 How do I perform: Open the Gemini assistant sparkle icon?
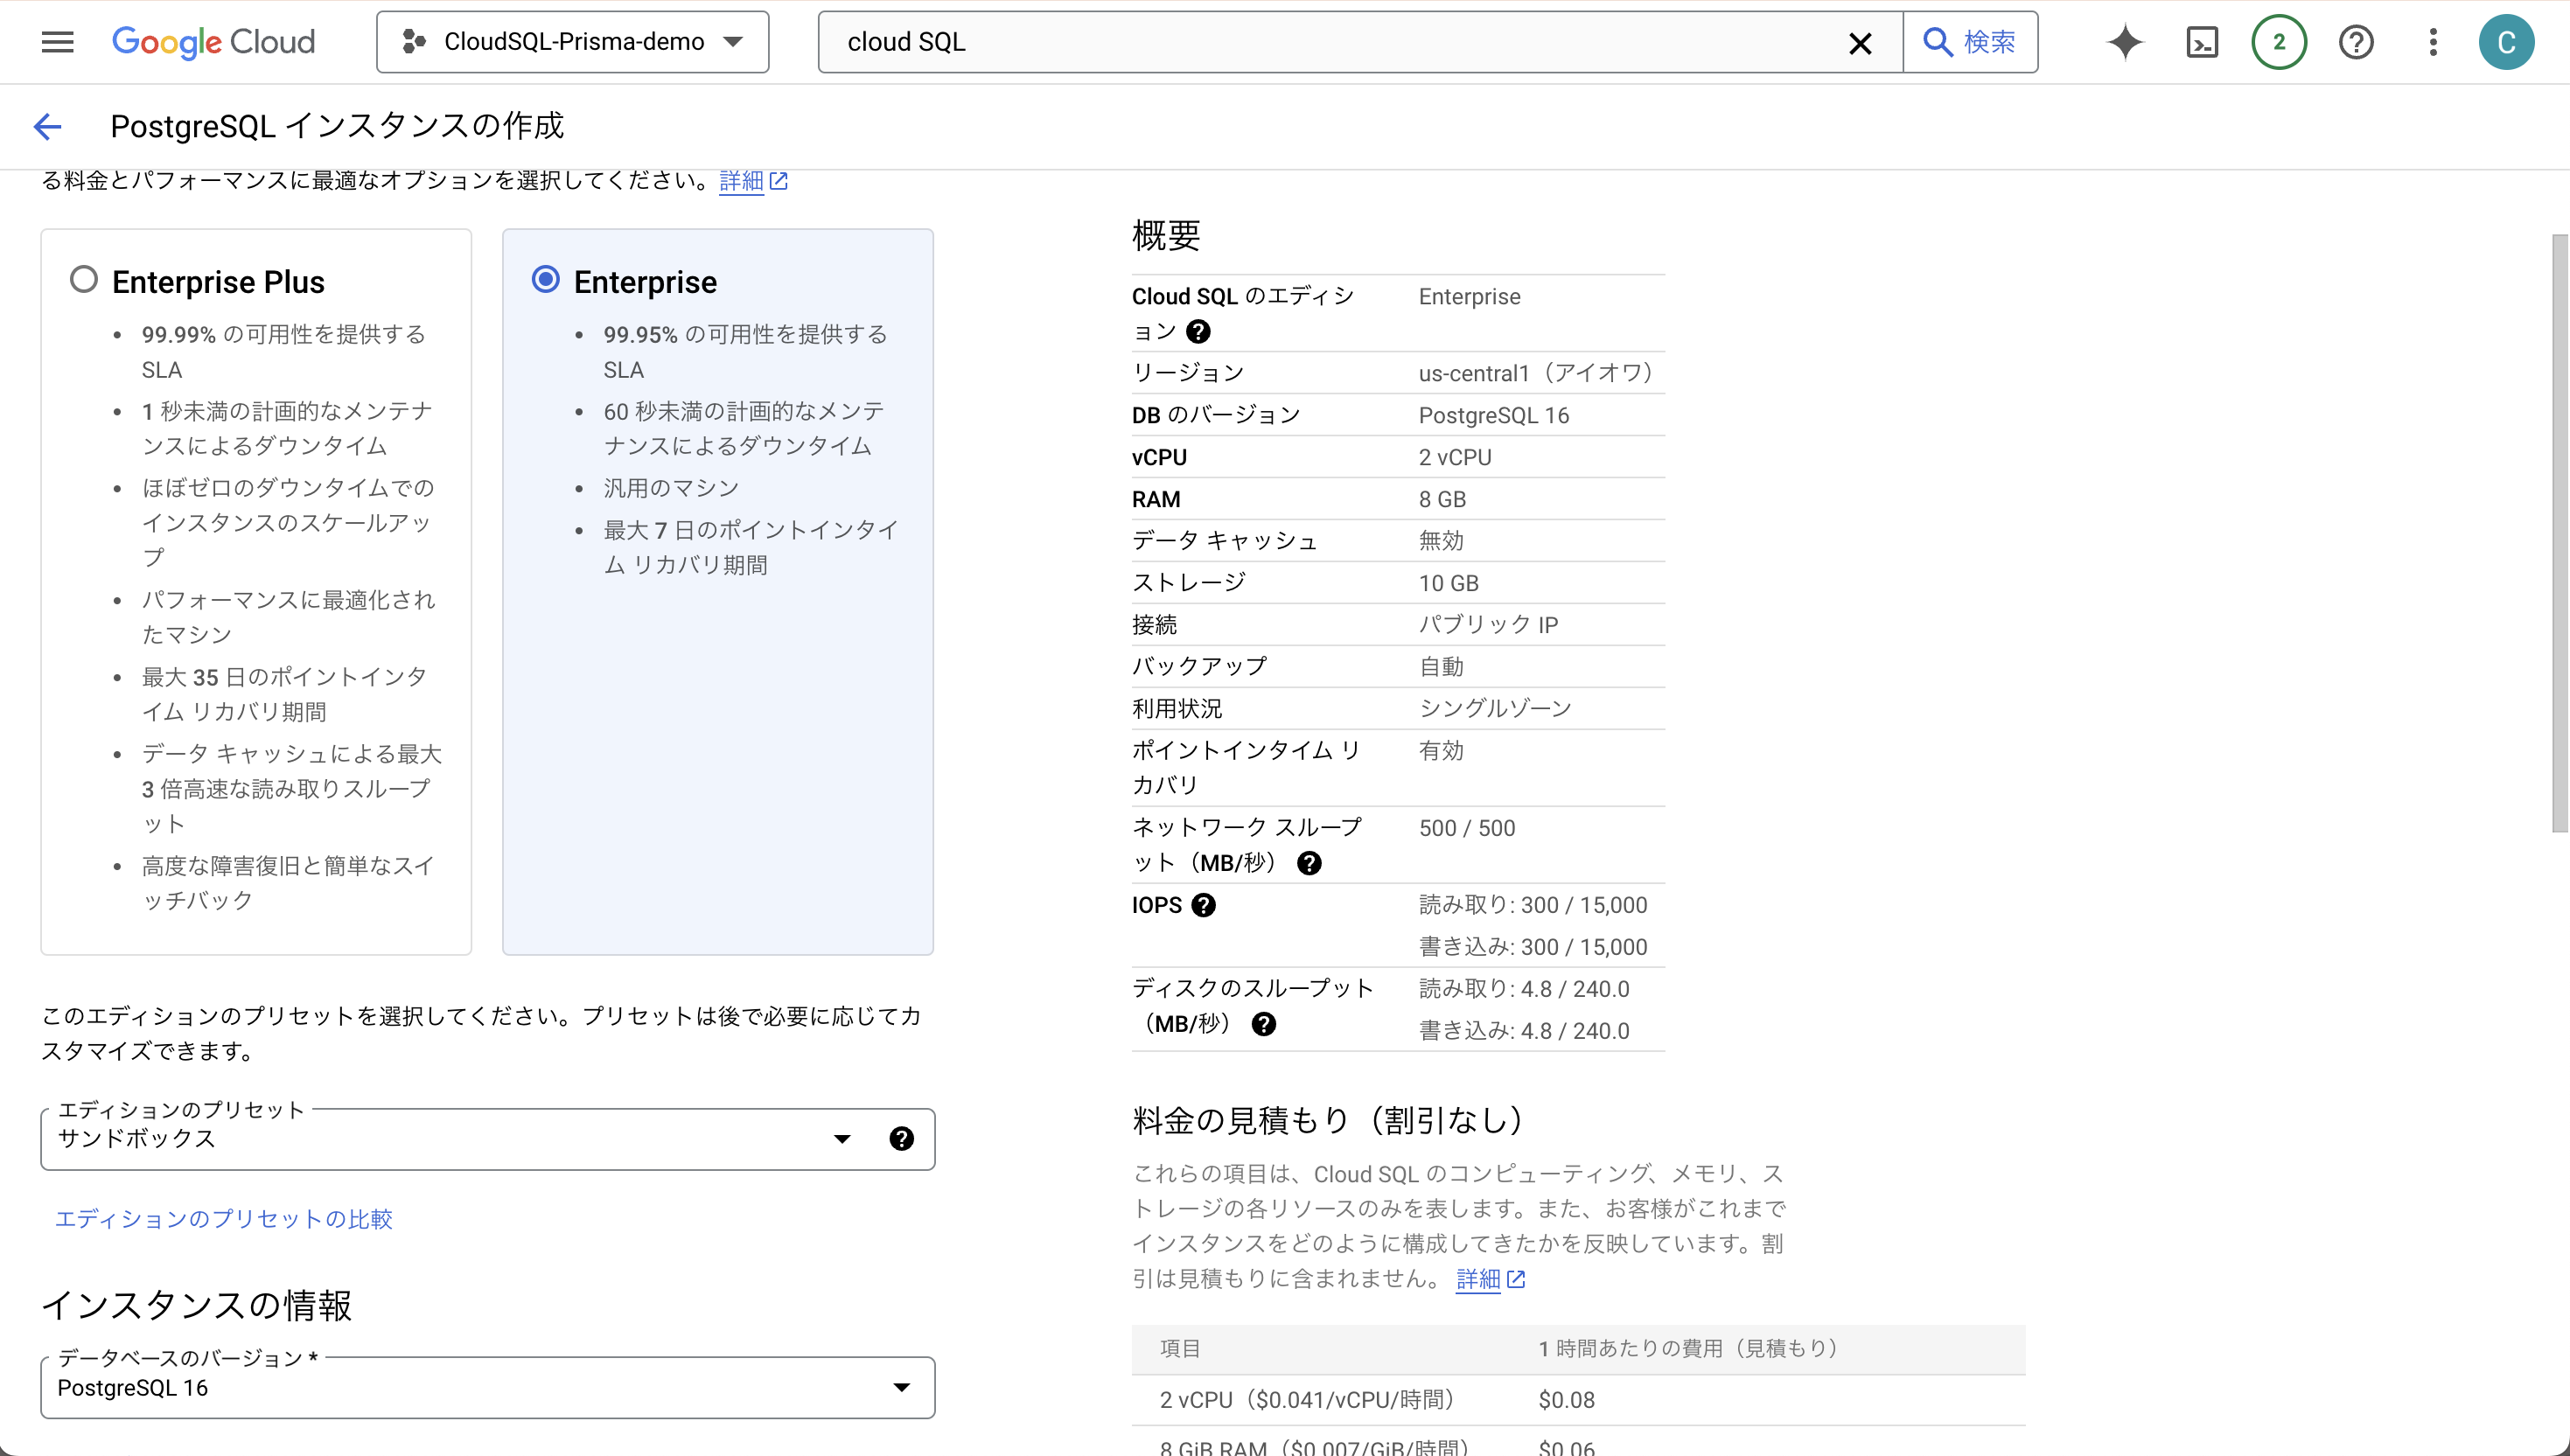[x=2124, y=42]
